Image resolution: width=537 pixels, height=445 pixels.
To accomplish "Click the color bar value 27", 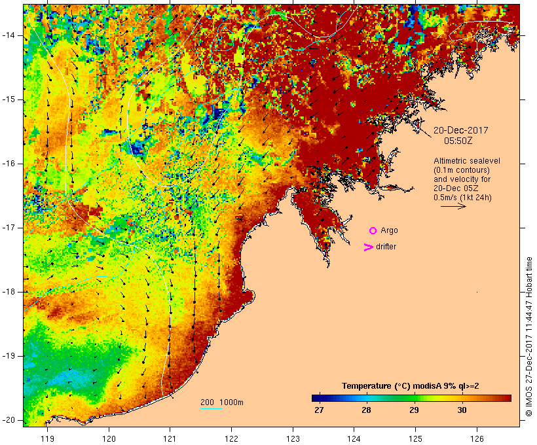I will [x=319, y=410].
